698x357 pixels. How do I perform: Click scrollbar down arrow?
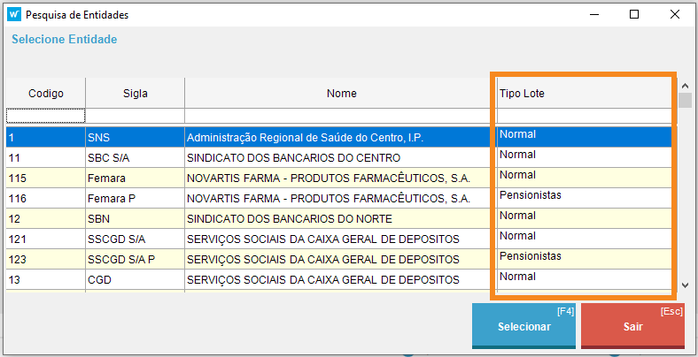(685, 285)
